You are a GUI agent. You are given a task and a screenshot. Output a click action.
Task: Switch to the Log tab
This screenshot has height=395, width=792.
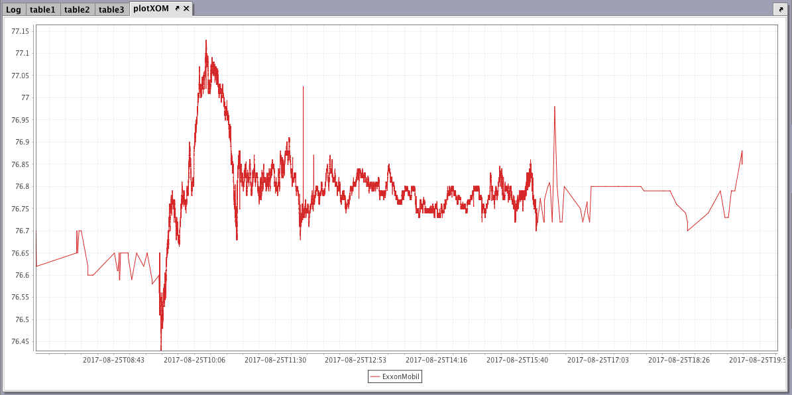pyautogui.click(x=13, y=10)
